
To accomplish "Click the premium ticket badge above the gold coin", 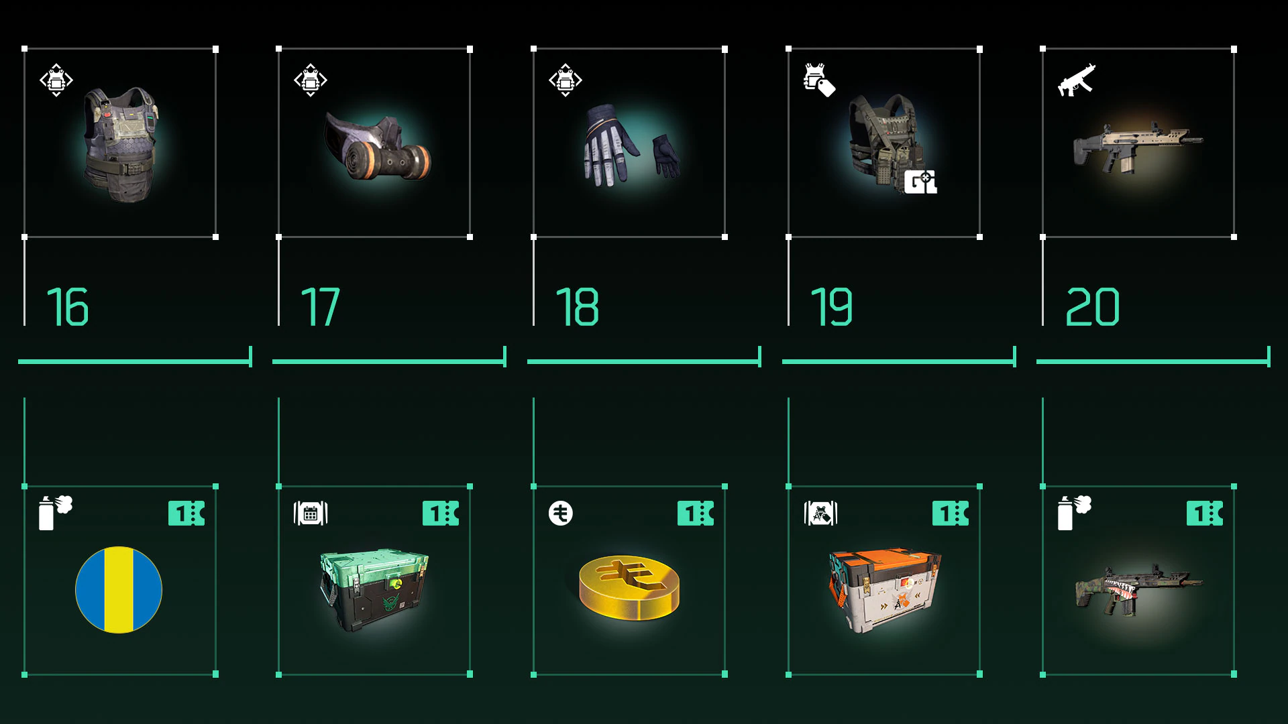I will point(696,514).
